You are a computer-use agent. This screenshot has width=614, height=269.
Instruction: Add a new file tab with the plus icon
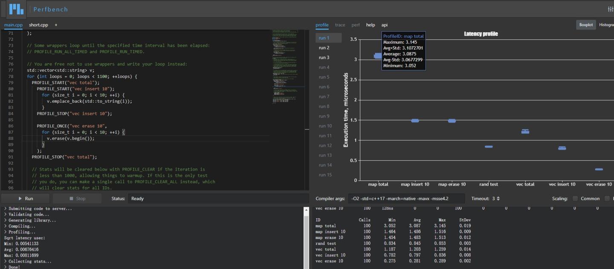coord(56,25)
